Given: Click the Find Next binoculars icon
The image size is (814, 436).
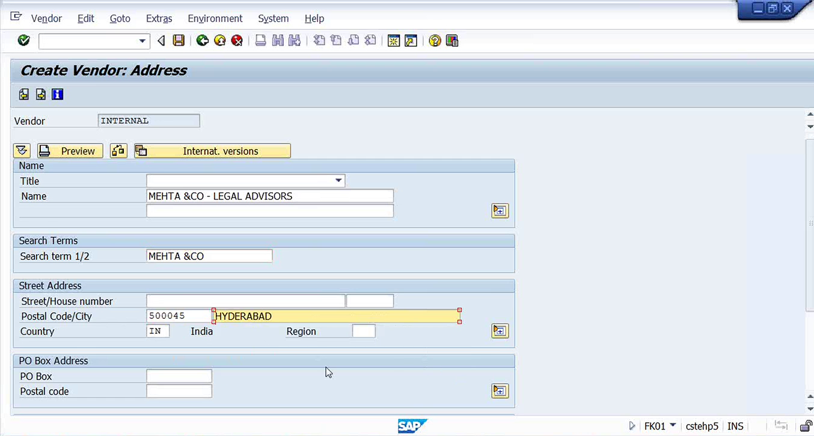Looking at the screenshot, I should pyautogui.click(x=295, y=41).
